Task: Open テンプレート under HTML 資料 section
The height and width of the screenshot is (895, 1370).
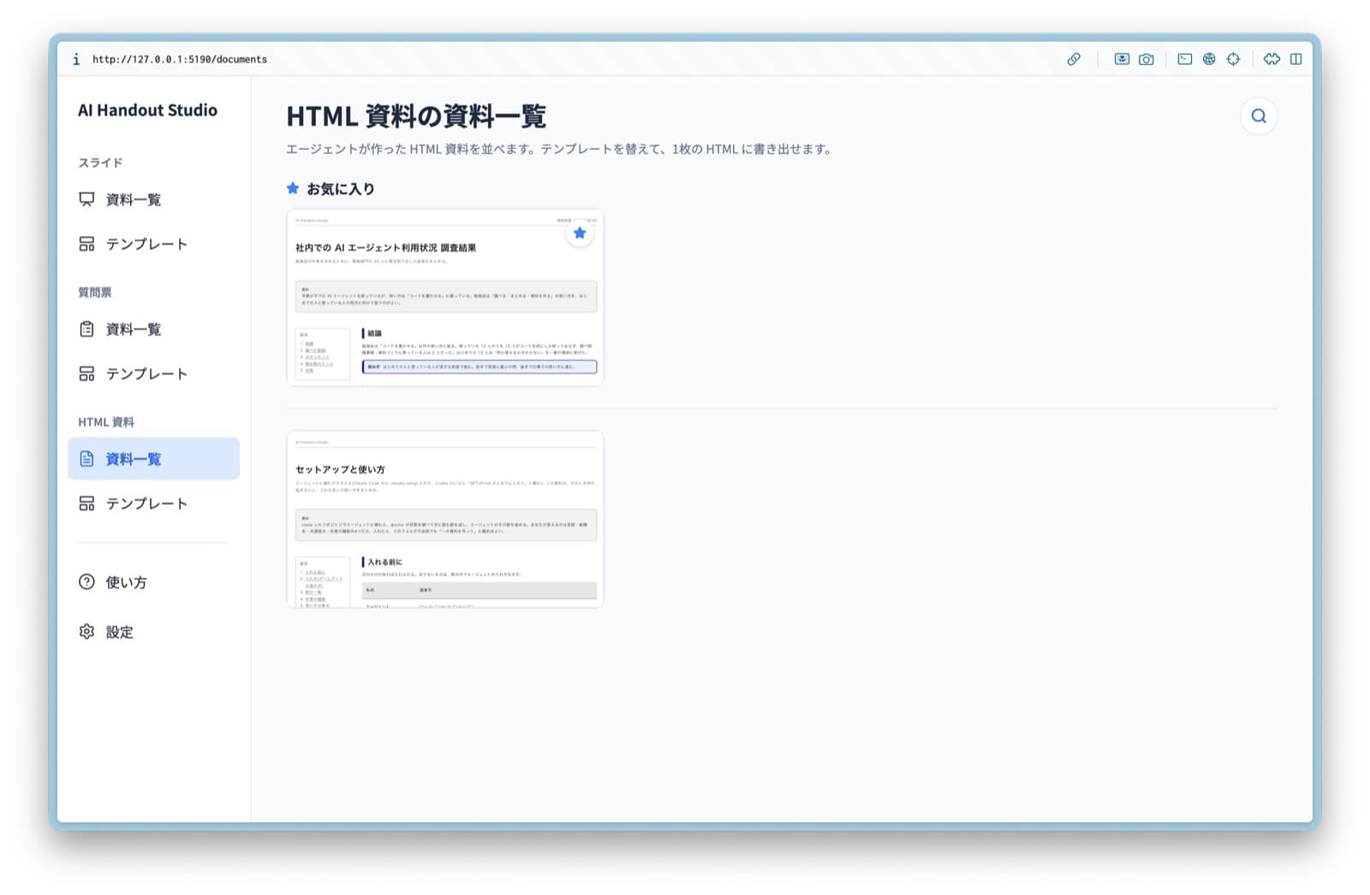Action: [154, 503]
